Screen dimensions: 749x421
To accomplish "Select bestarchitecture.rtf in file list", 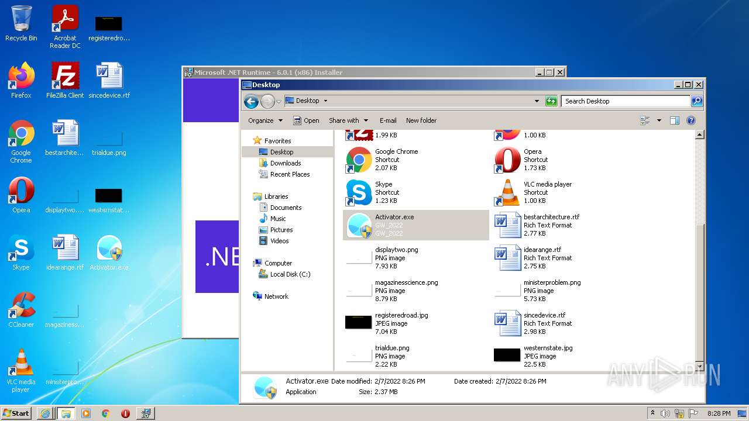I will pyautogui.click(x=564, y=225).
